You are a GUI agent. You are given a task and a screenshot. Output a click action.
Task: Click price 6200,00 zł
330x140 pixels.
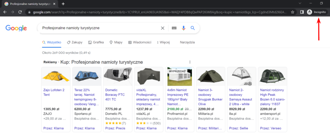(82, 109)
